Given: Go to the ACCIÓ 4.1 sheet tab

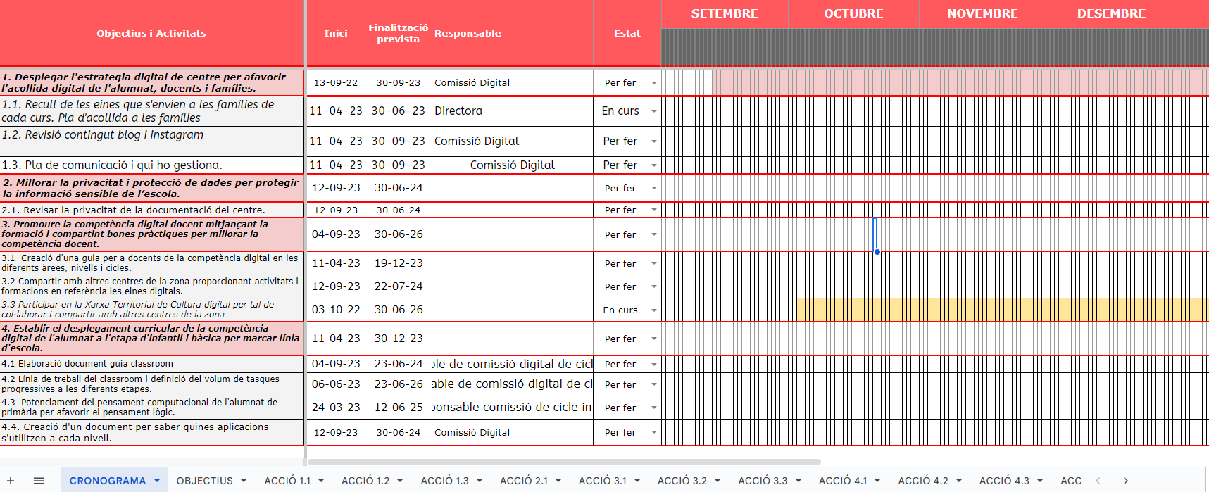Looking at the screenshot, I should coord(842,481).
